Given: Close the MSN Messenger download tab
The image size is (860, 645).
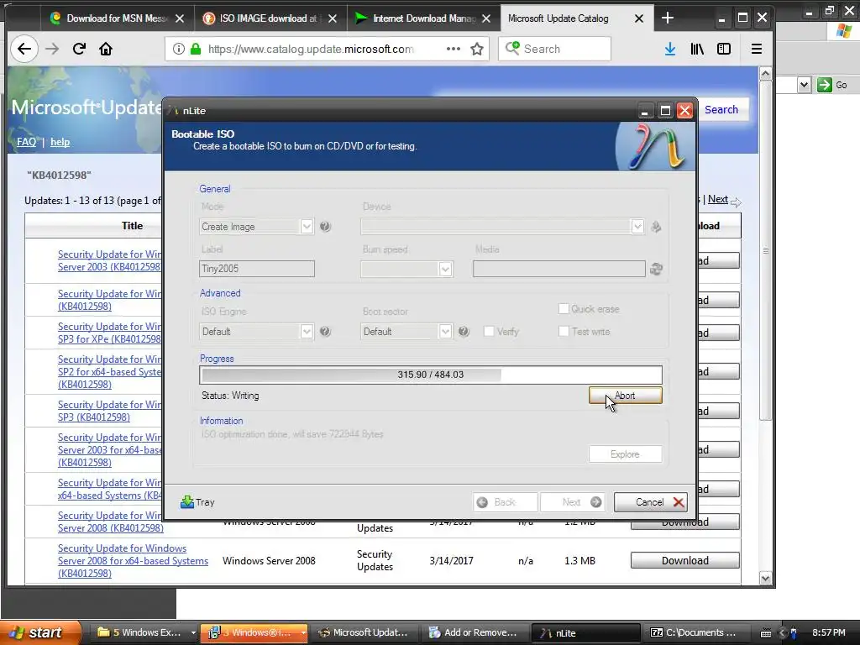Looking at the screenshot, I should click(x=180, y=18).
